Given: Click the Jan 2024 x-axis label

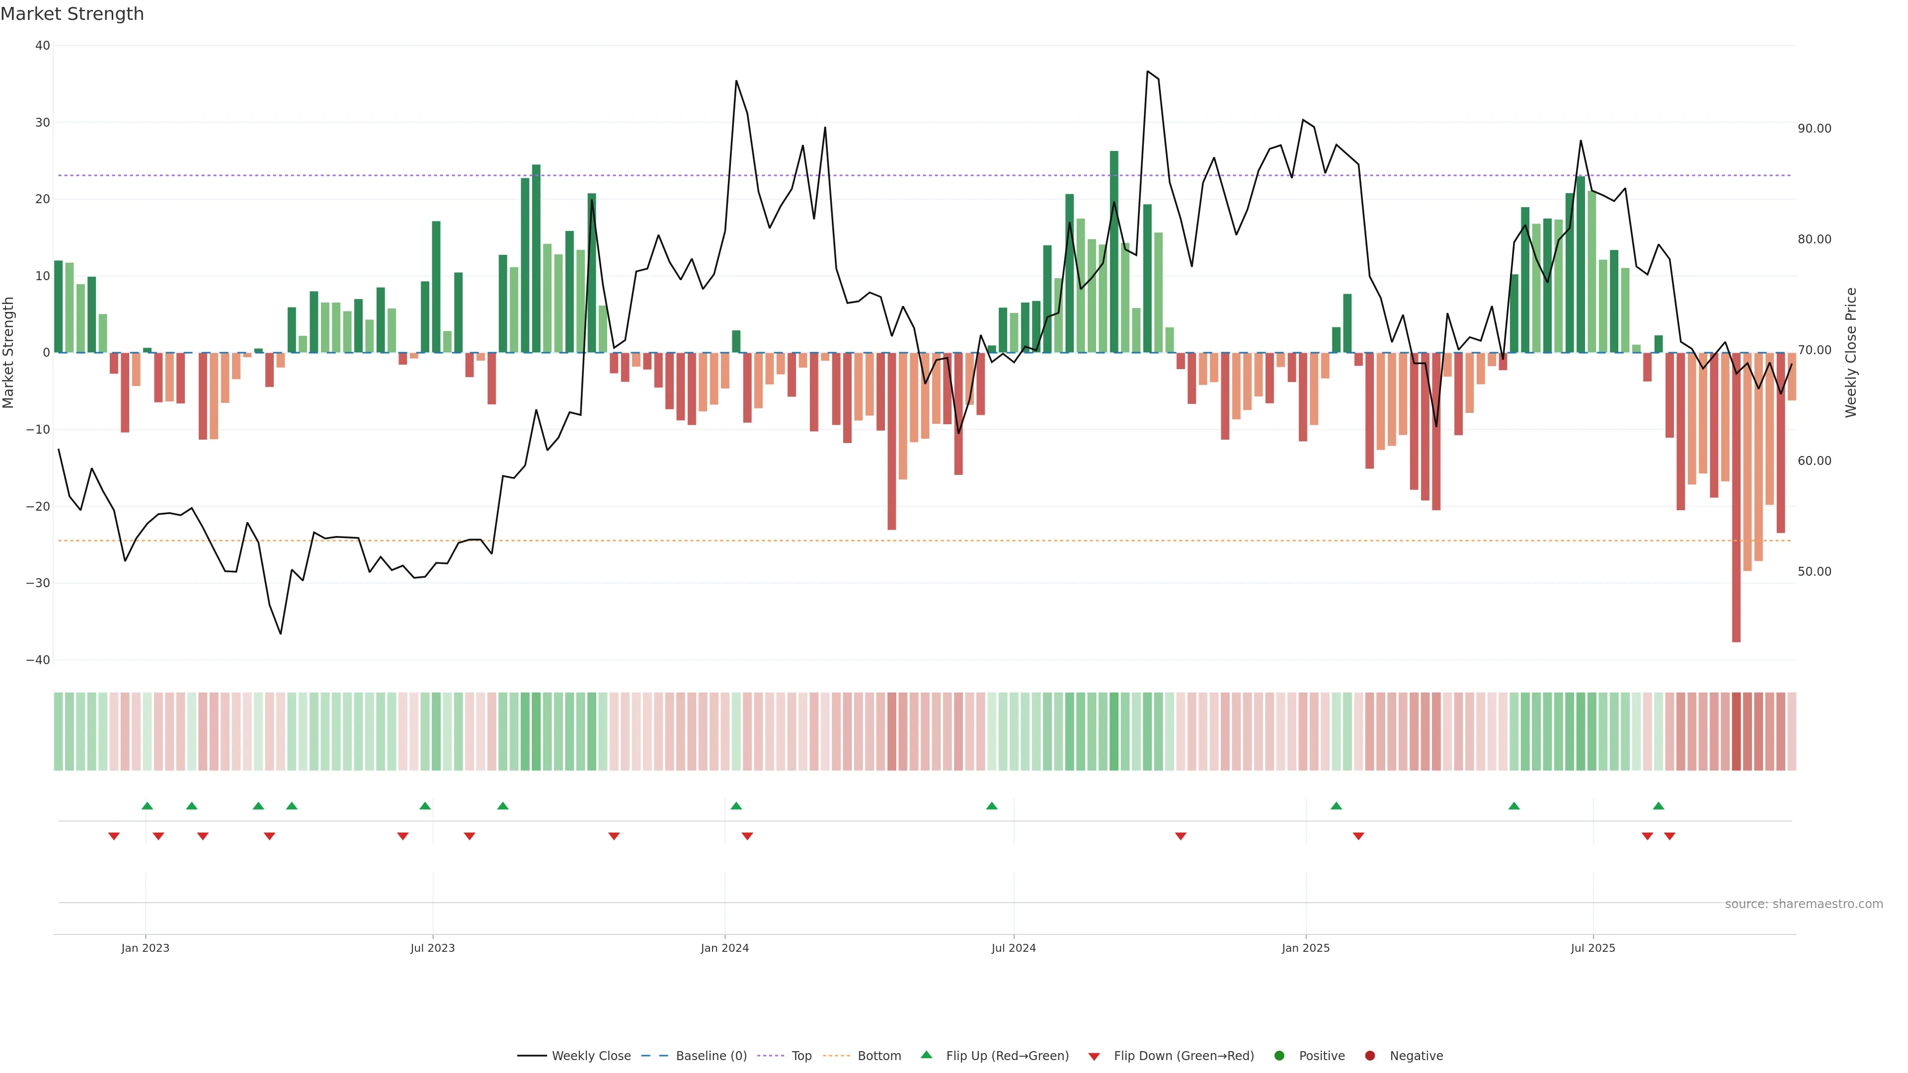Looking at the screenshot, I should point(724,948).
